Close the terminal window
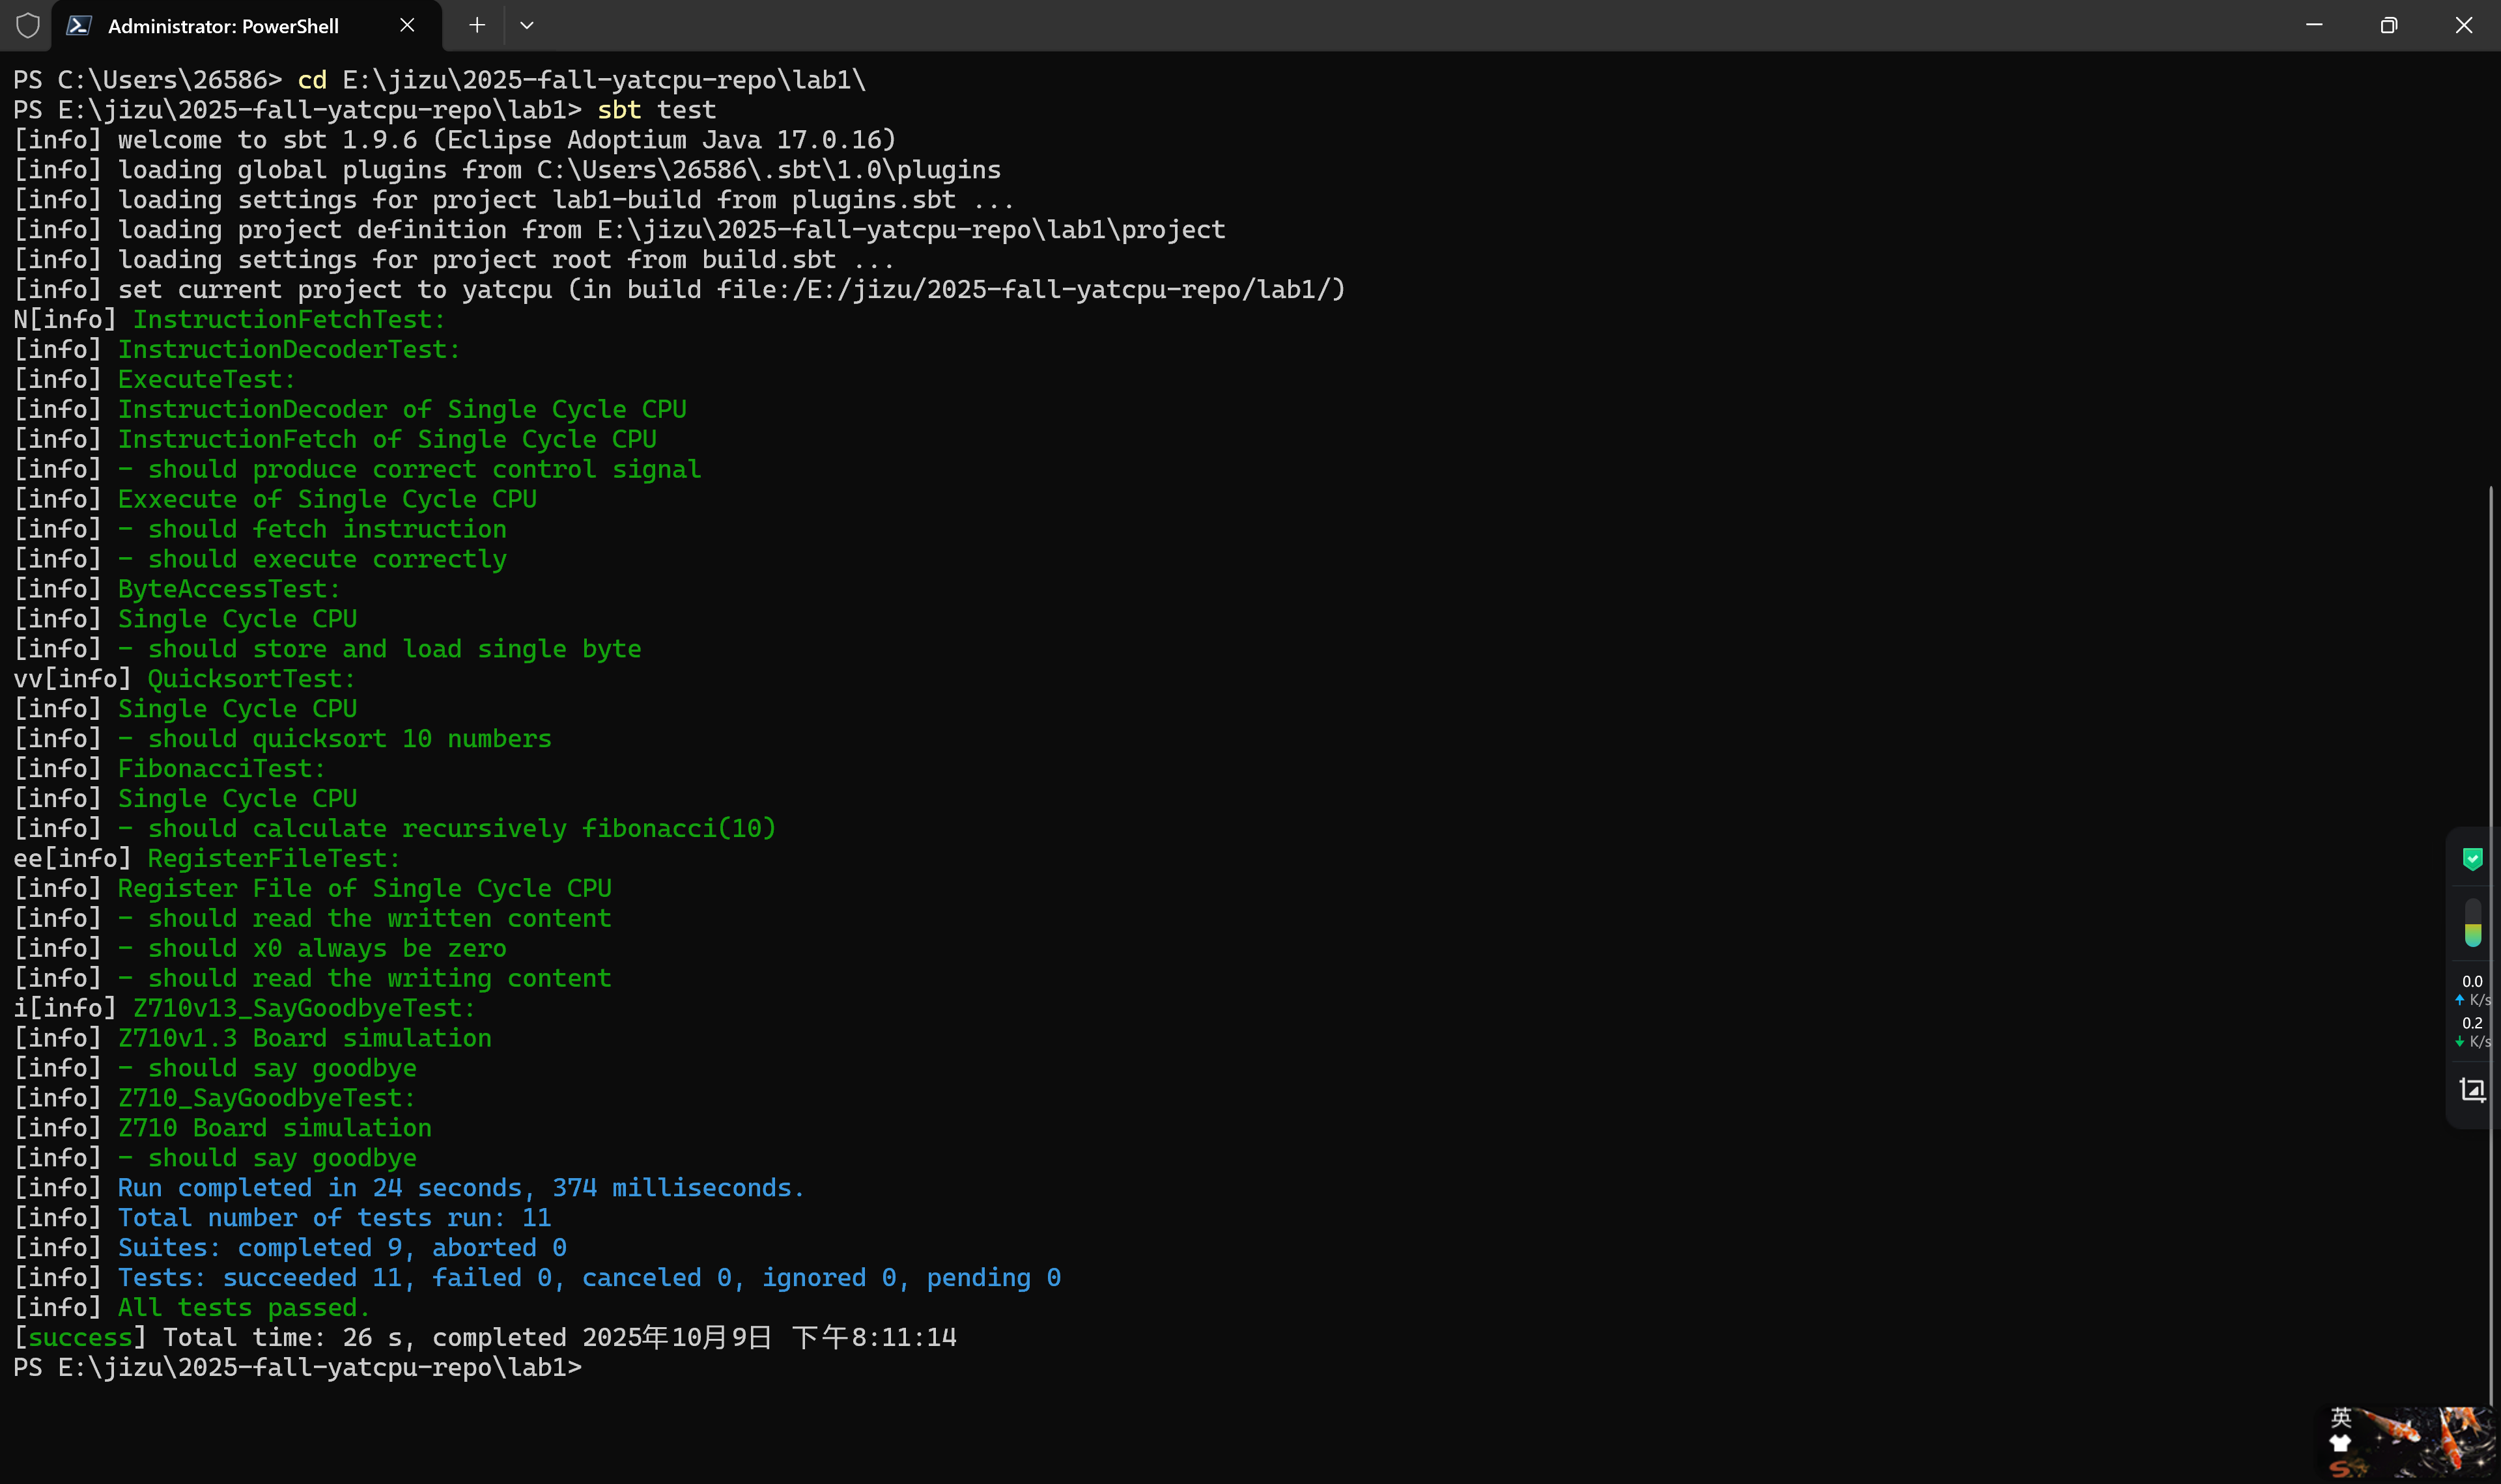Image resolution: width=2501 pixels, height=1484 pixels. click(x=2463, y=25)
